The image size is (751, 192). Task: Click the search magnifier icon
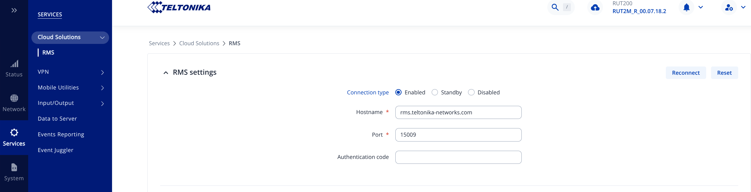[x=555, y=7]
